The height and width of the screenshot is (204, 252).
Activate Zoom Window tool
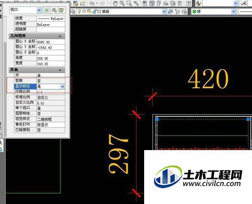click(129, 4)
